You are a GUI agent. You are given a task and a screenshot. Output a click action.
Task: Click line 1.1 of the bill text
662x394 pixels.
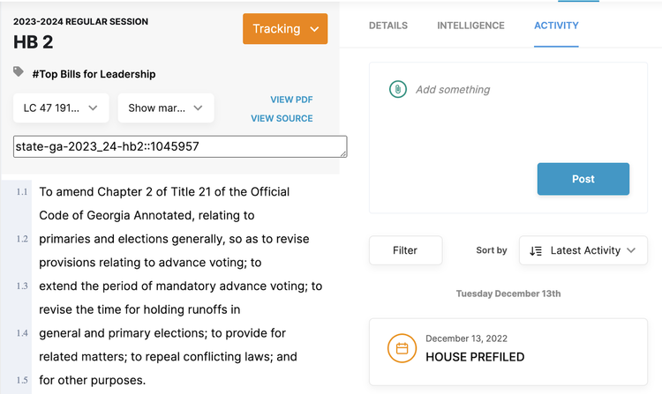[164, 191]
